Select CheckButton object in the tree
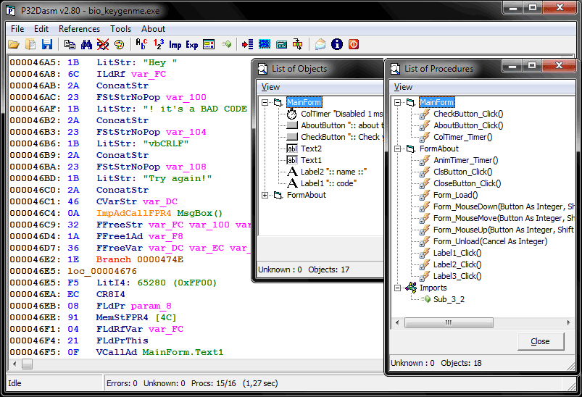582x397 pixels. click(x=342, y=137)
